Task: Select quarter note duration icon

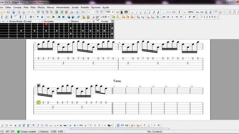Action: click(x=141, y=12)
